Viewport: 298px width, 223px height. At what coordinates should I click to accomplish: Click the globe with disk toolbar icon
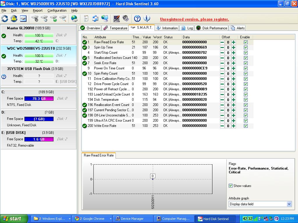coord(74,19)
